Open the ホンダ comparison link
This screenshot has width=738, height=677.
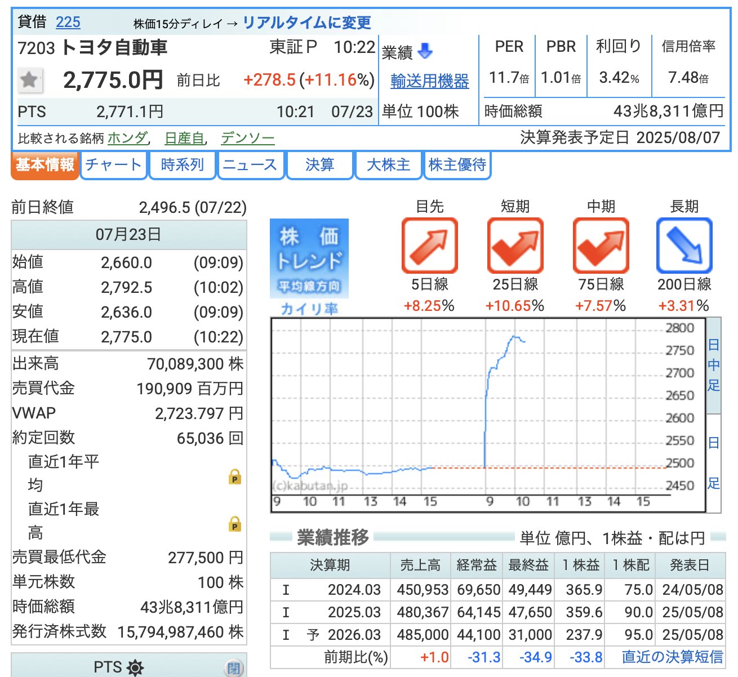(x=127, y=137)
